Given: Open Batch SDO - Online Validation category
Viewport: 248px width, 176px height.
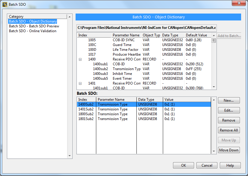Looking at the screenshot, I should [x=33, y=31].
